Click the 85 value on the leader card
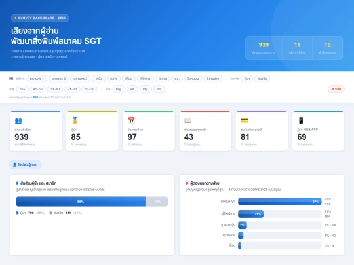354x265 pixels. pos(75,137)
